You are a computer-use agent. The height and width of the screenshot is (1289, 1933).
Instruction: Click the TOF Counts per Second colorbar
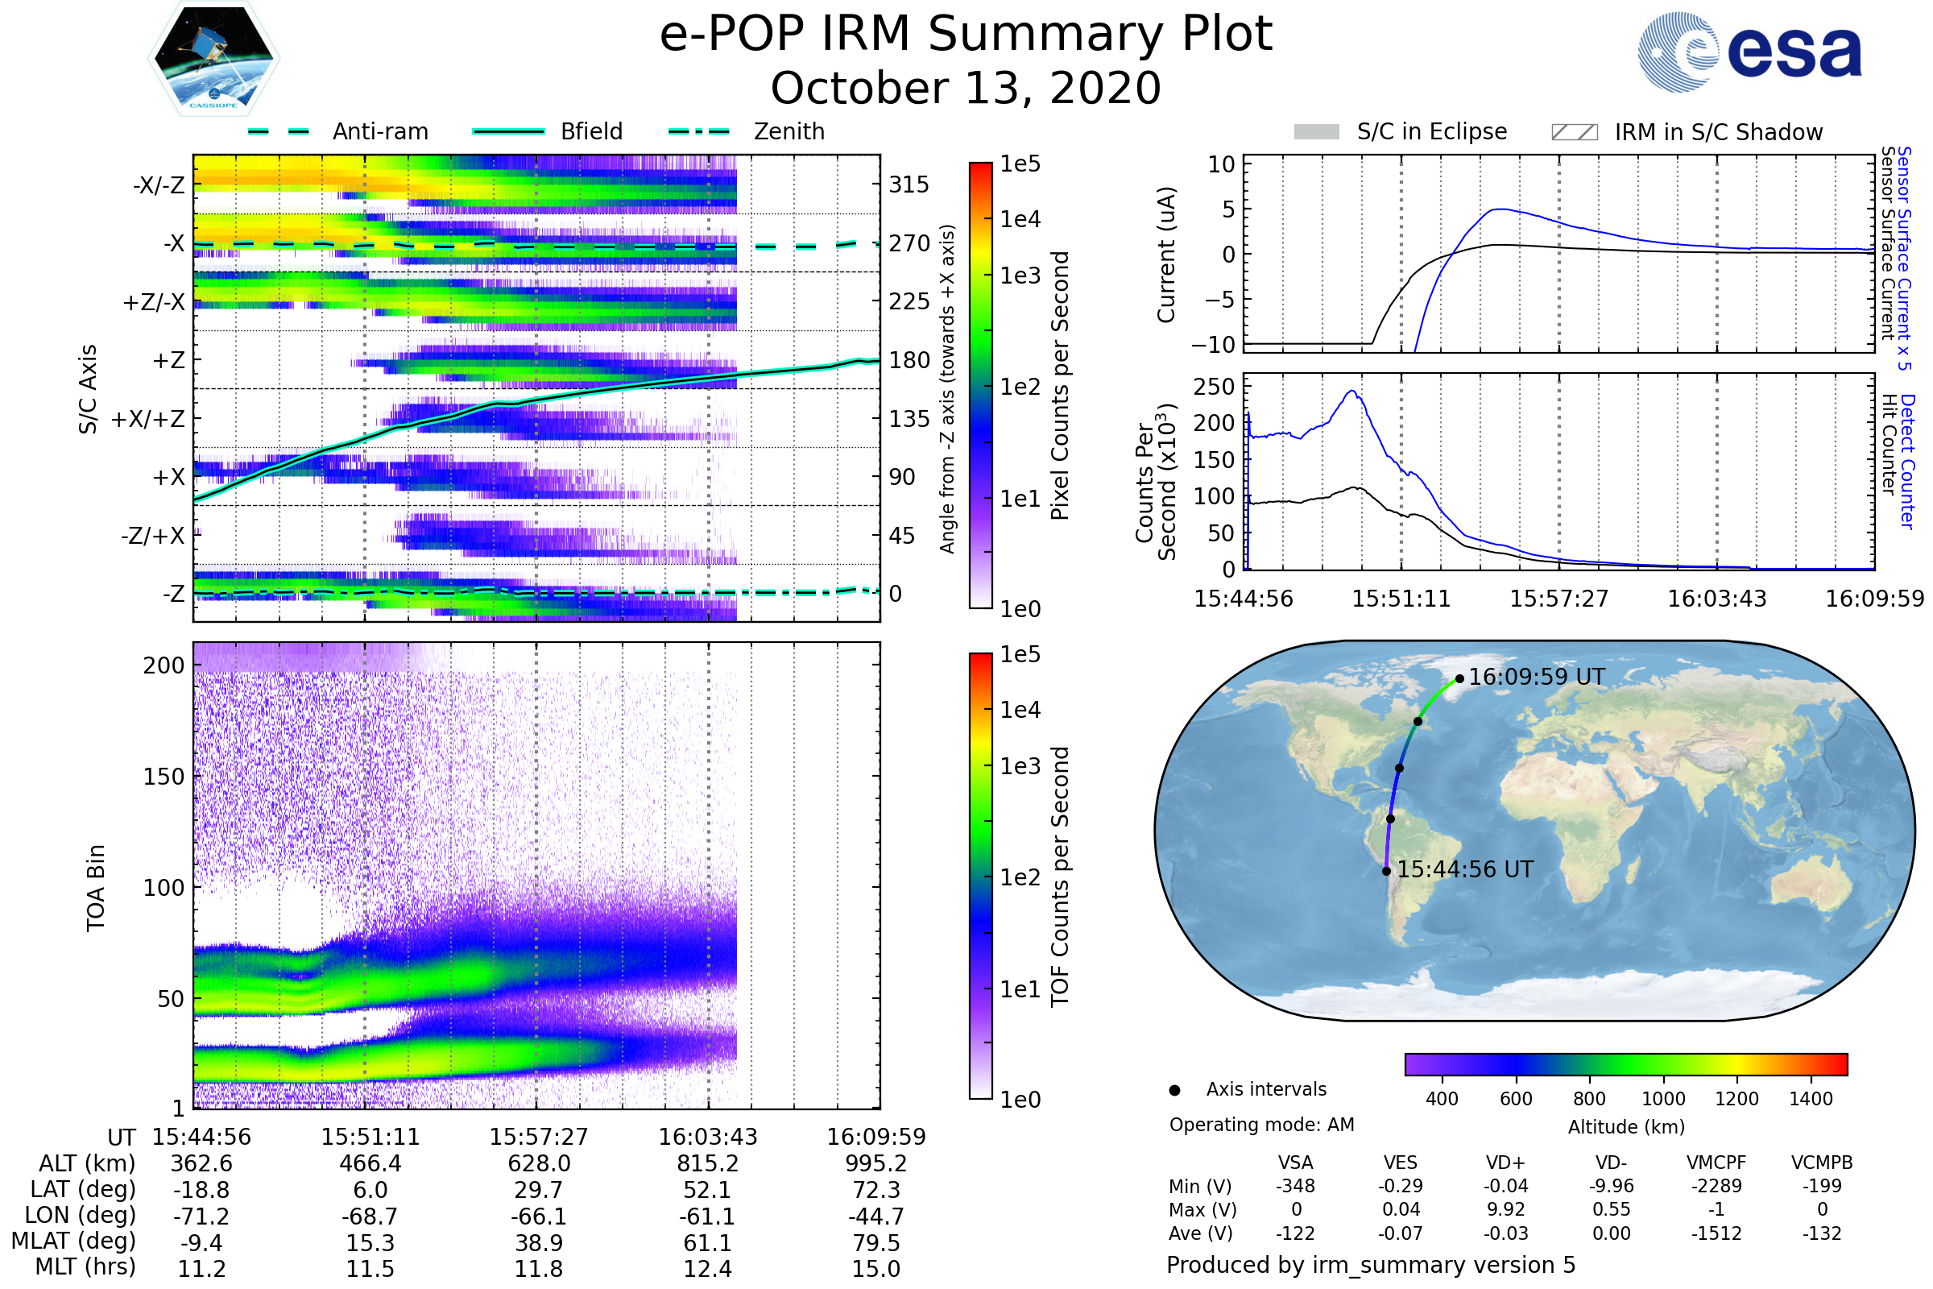pyautogui.click(x=980, y=876)
